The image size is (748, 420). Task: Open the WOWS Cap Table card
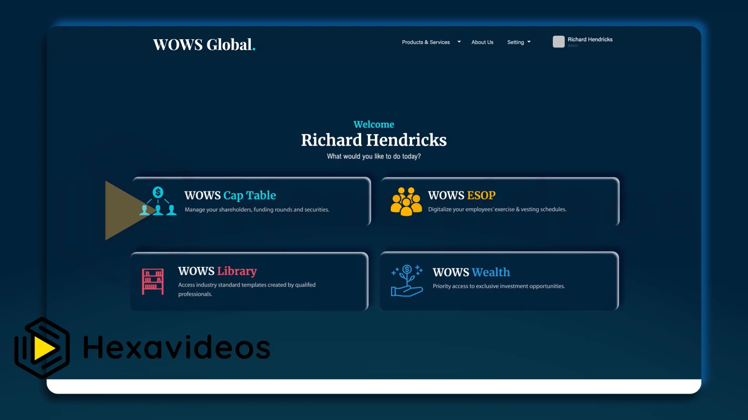tap(251, 201)
